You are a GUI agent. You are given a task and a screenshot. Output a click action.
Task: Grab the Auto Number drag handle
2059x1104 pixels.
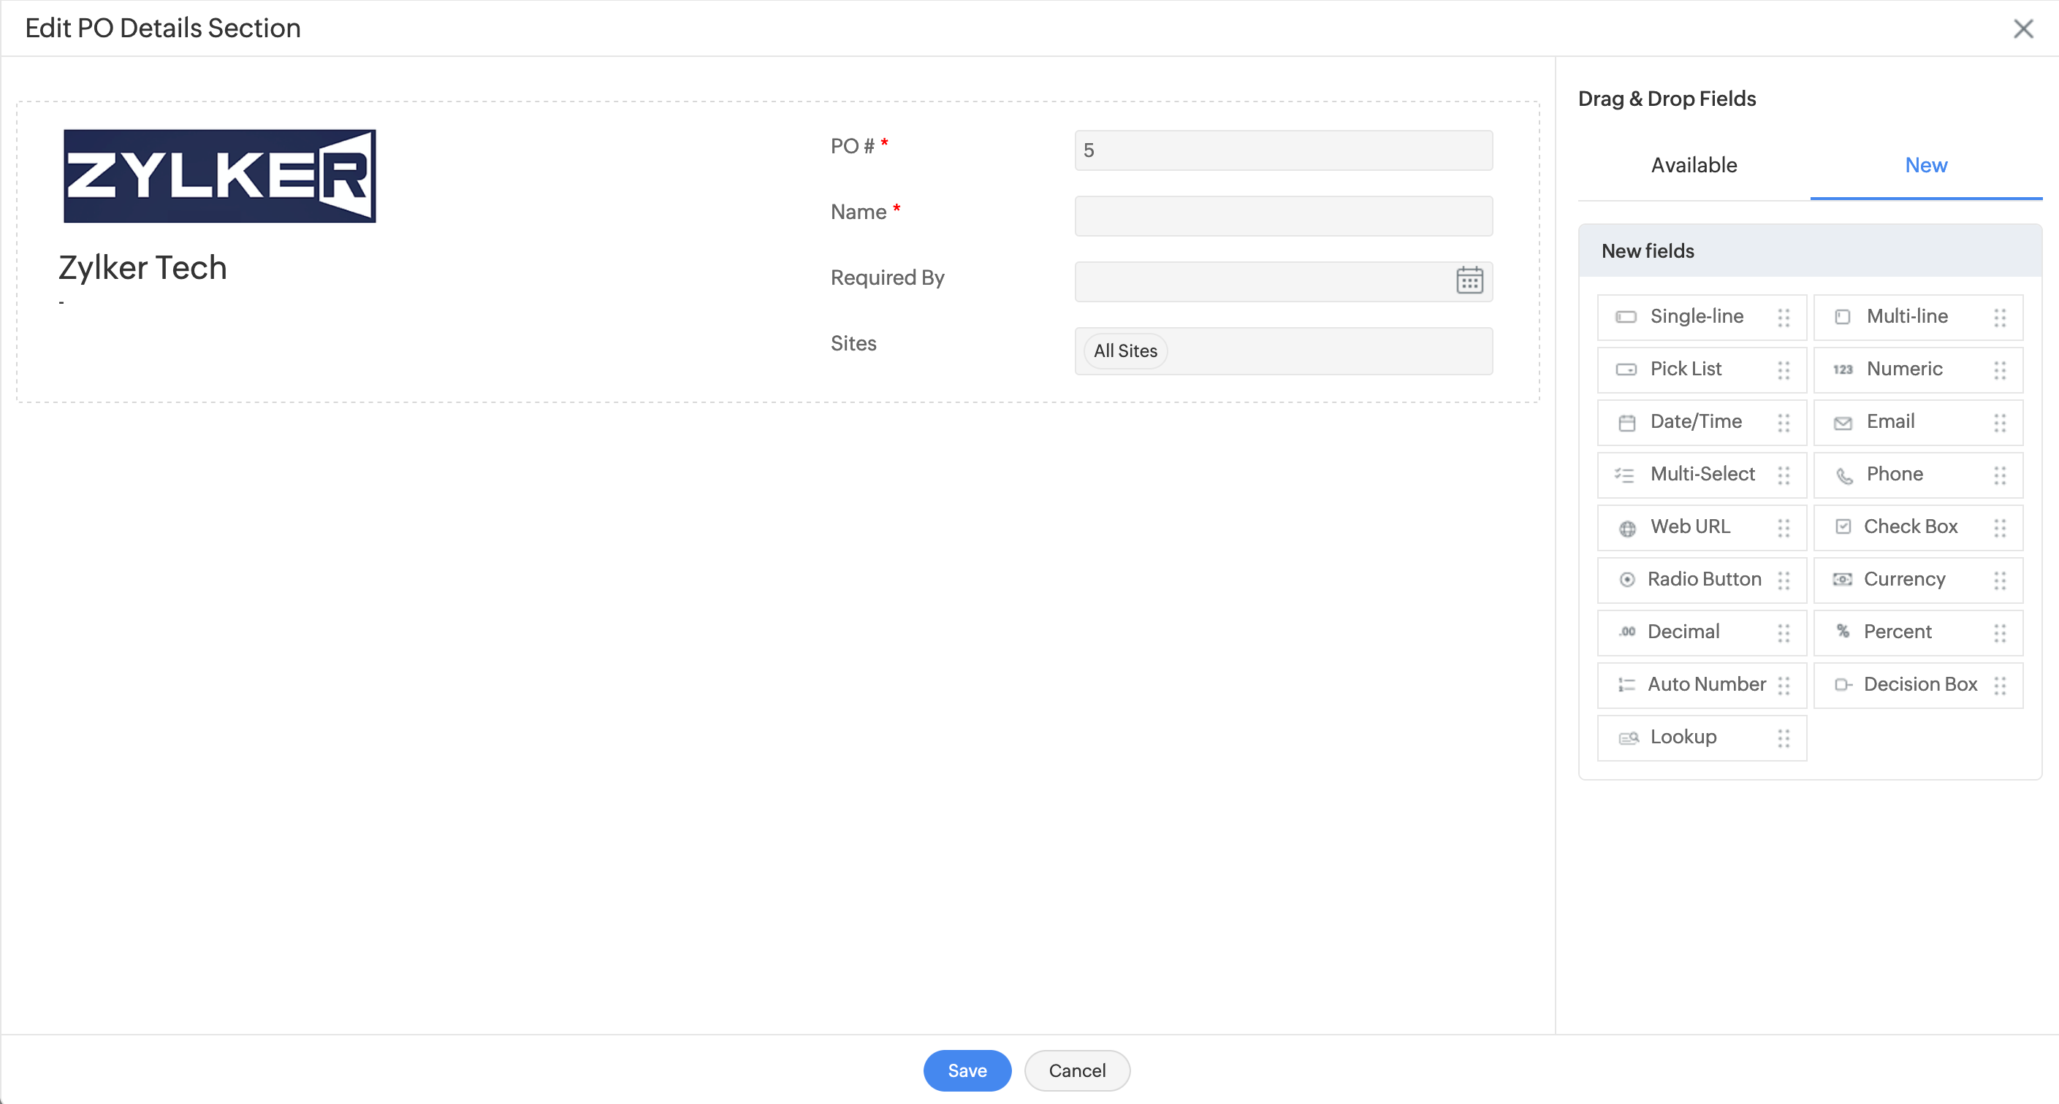coord(1784,686)
